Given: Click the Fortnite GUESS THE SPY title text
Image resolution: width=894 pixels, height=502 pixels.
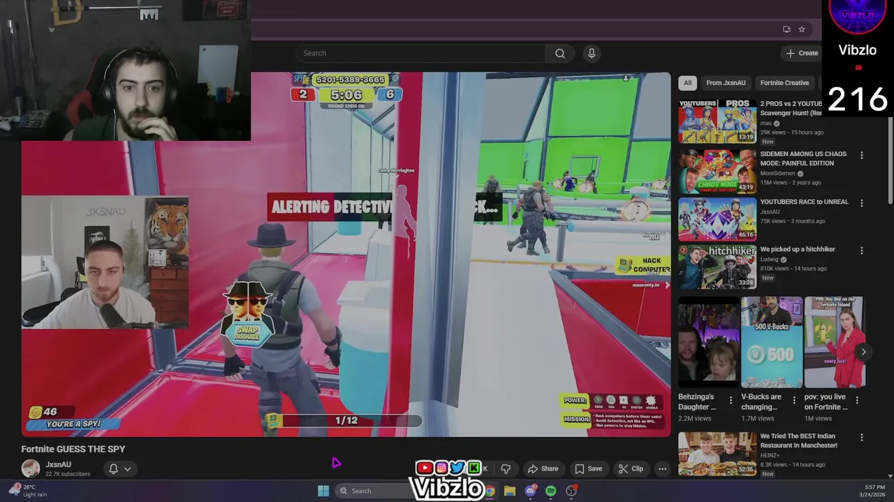Looking at the screenshot, I should tap(73, 449).
